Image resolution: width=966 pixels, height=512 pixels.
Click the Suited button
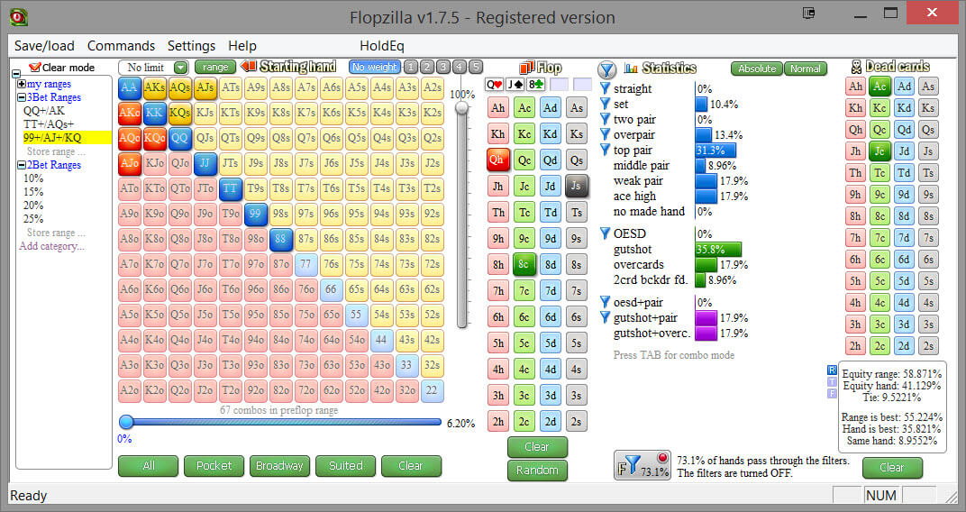346,466
